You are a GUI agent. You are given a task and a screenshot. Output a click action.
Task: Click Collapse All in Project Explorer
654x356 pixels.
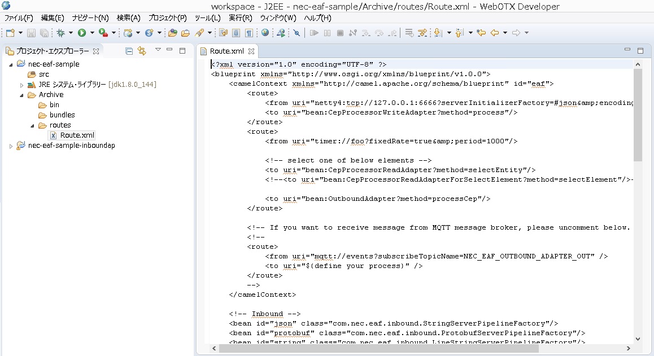[129, 51]
